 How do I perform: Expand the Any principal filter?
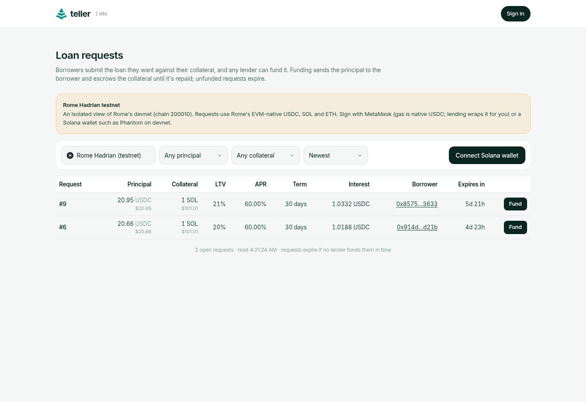(x=193, y=155)
